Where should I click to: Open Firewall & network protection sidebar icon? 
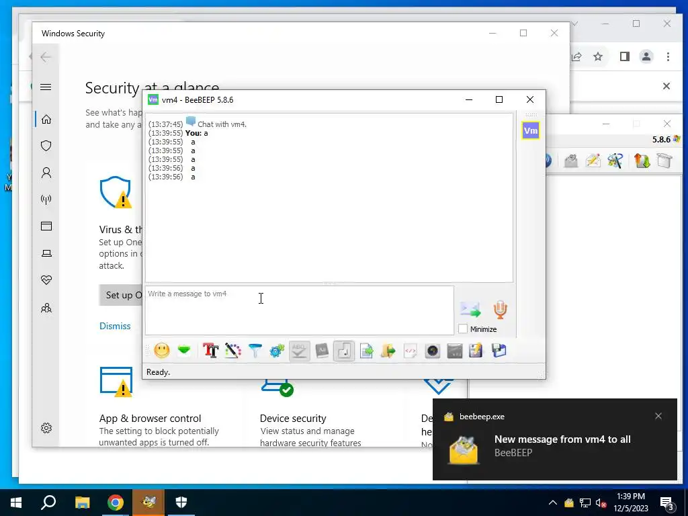coord(46,199)
